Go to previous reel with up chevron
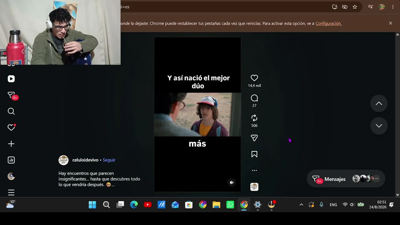Screen dimensions: 400x225 click(x=379, y=103)
